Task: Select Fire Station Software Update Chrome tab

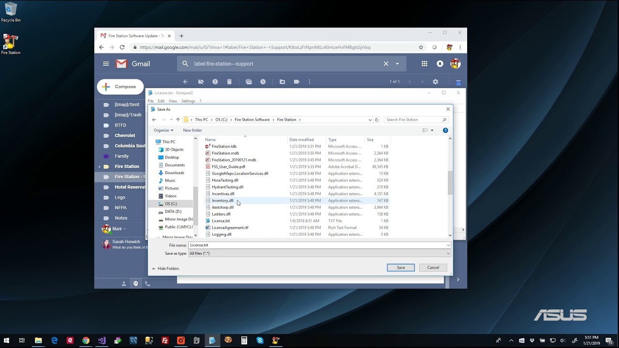Action: [135, 36]
